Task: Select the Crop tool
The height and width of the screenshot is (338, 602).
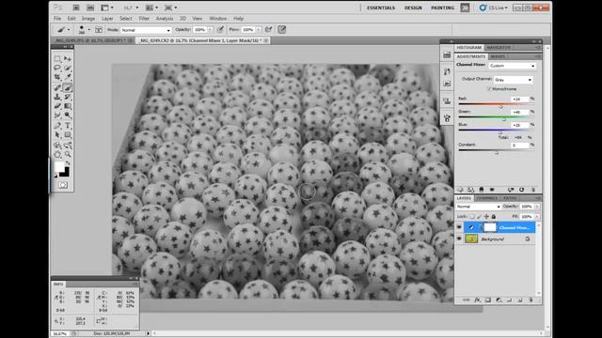Action: (57, 77)
